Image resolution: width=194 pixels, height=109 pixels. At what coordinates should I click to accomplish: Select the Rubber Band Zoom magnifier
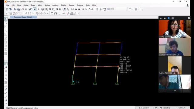tap(46, 9)
